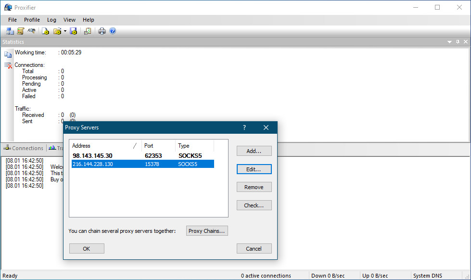Click 'Up 0 B/sec' in status bar

click(x=375, y=276)
